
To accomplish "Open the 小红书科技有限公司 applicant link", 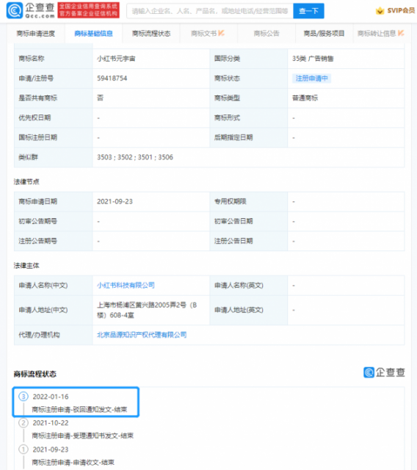I will tap(126, 285).
